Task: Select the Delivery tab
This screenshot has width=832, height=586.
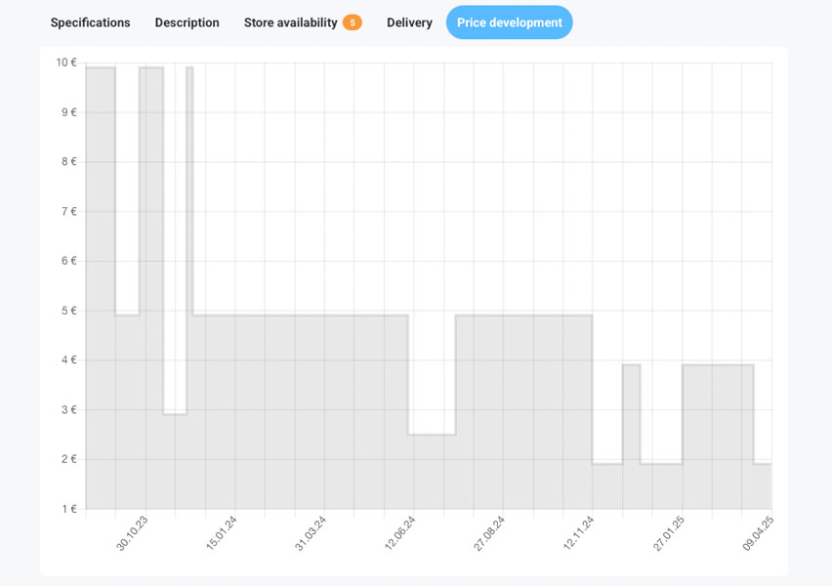Action: pyautogui.click(x=409, y=22)
